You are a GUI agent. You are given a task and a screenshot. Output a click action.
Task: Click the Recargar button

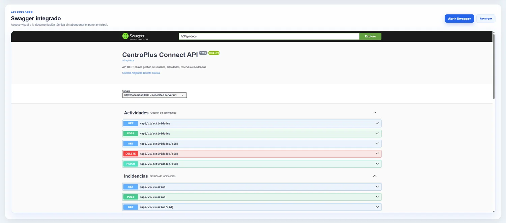[486, 19]
